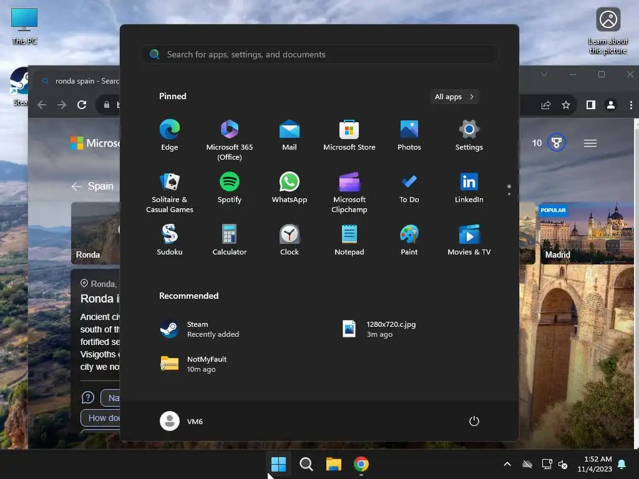Viewport: 639px width, 479px height.
Task: Click the Steam desktop shortcut
Action: (19, 86)
